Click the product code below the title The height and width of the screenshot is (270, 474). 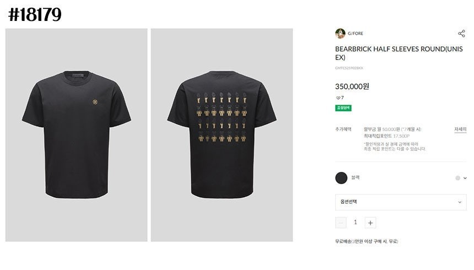[x=349, y=68]
